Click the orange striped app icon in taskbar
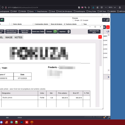The width and height of the screenshot is (125, 125). (x=6, y=122)
